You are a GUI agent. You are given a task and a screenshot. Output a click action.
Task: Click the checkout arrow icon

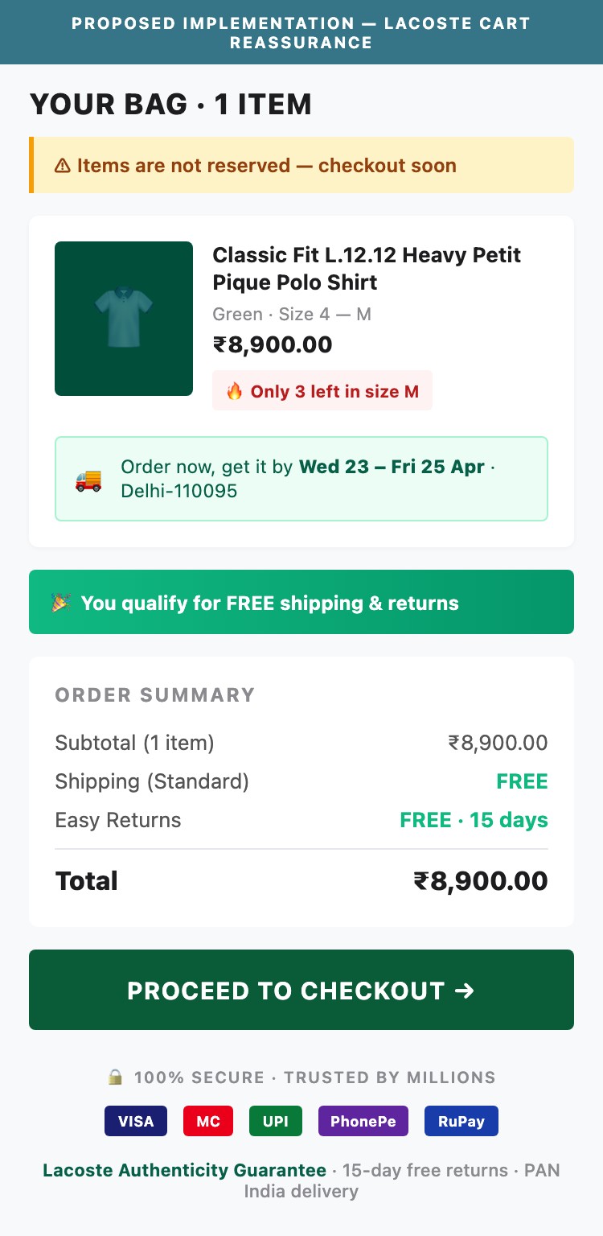tap(465, 991)
